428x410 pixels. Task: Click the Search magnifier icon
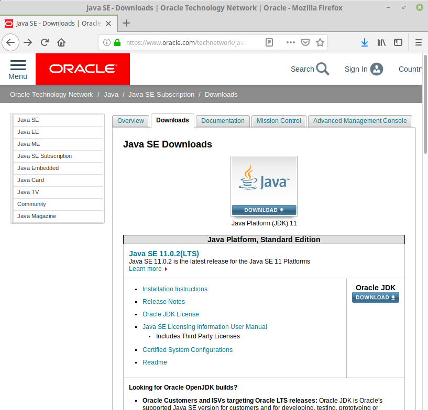pos(323,69)
